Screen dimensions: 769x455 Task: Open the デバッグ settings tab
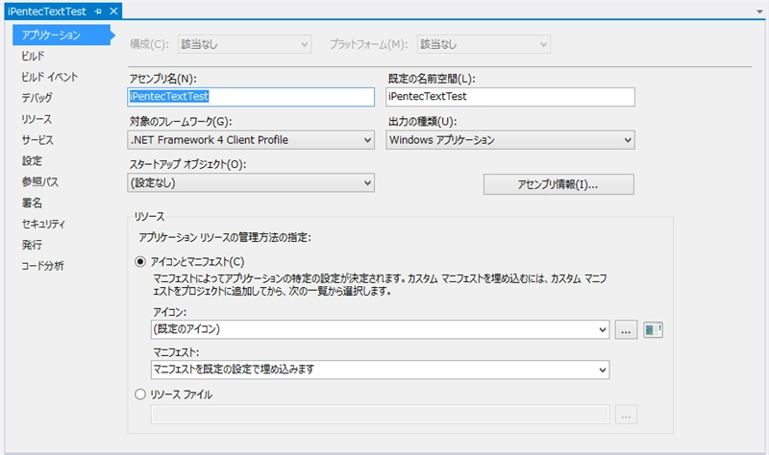pos(37,98)
